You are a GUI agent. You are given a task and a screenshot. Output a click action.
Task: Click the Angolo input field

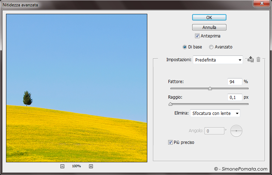point(215,131)
